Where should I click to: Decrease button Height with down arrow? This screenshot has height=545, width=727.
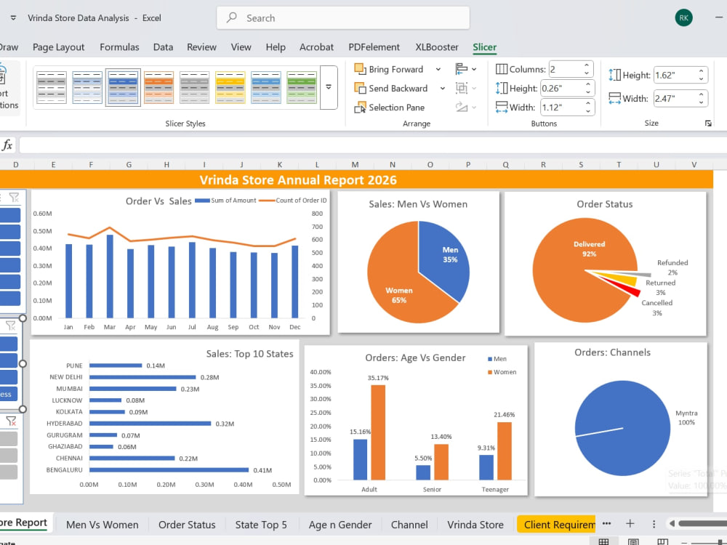click(x=587, y=92)
